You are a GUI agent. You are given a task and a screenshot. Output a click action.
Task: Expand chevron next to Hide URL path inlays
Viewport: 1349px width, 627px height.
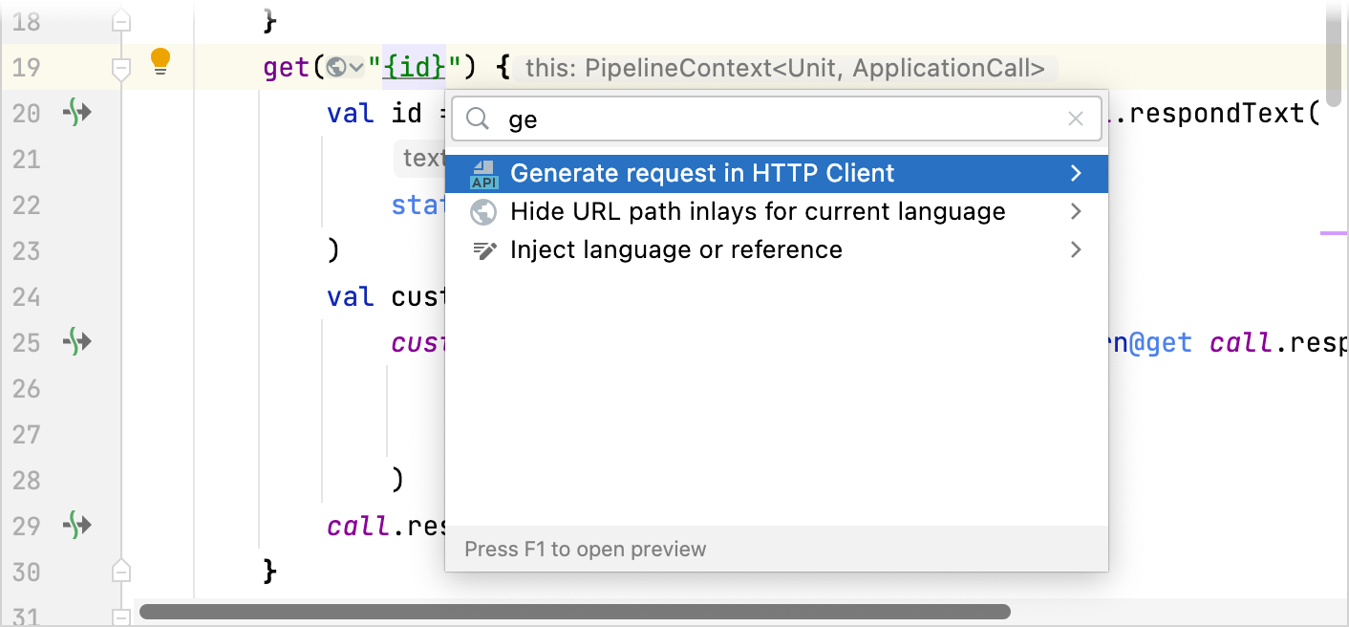[x=1076, y=211]
